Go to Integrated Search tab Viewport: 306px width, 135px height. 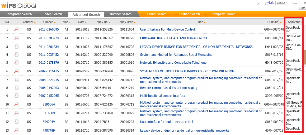pyautogui.click(x=19, y=14)
